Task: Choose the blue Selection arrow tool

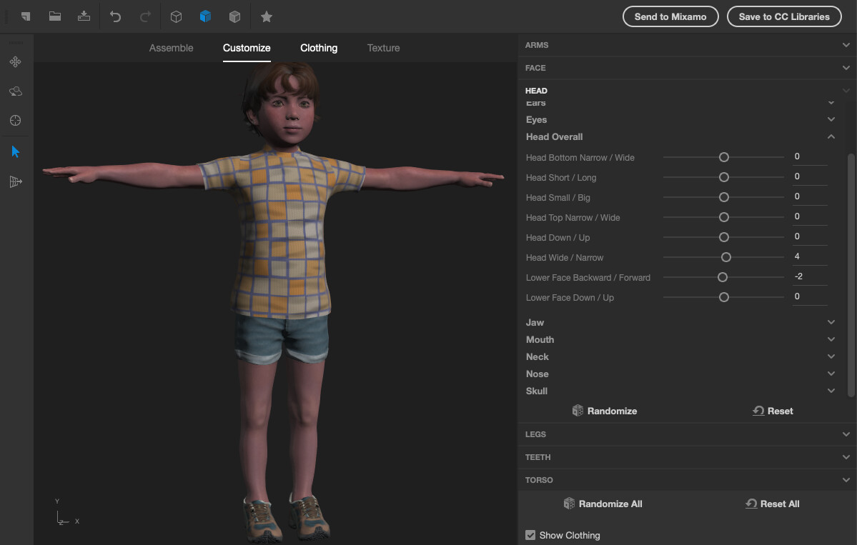Action: point(15,151)
